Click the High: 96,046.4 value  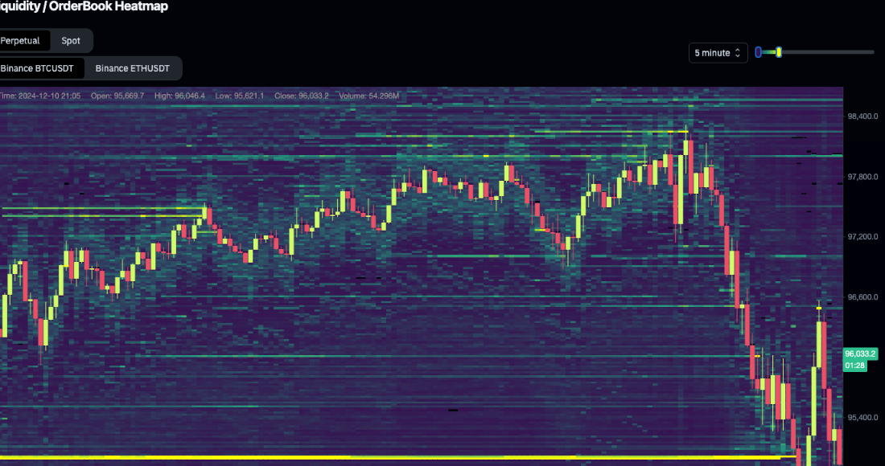tap(179, 96)
